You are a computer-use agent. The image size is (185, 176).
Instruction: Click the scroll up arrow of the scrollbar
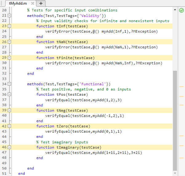point(175,10)
